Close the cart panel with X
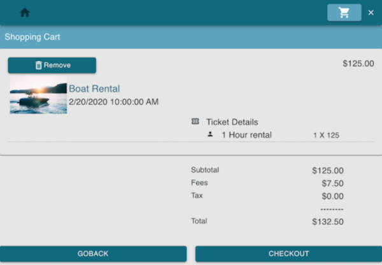 [x=371, y=13]
